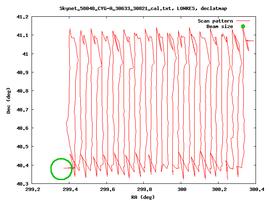The height and width of the screenshot is (201, 269).
Task: Click the 40.4 Dec tick label
Action: [22, 165]
